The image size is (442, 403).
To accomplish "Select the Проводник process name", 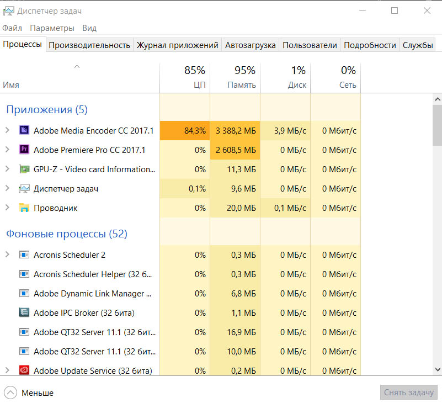I will (56, 208).
